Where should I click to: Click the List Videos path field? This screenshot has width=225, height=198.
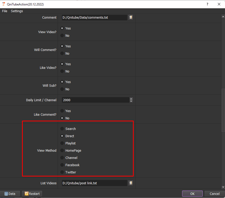94,183
